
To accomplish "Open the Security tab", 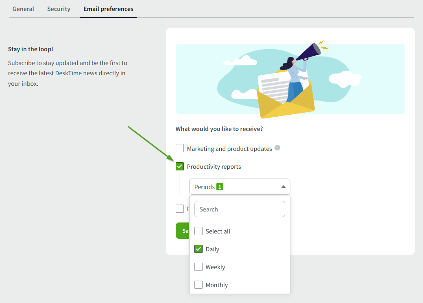I will 59,9.
